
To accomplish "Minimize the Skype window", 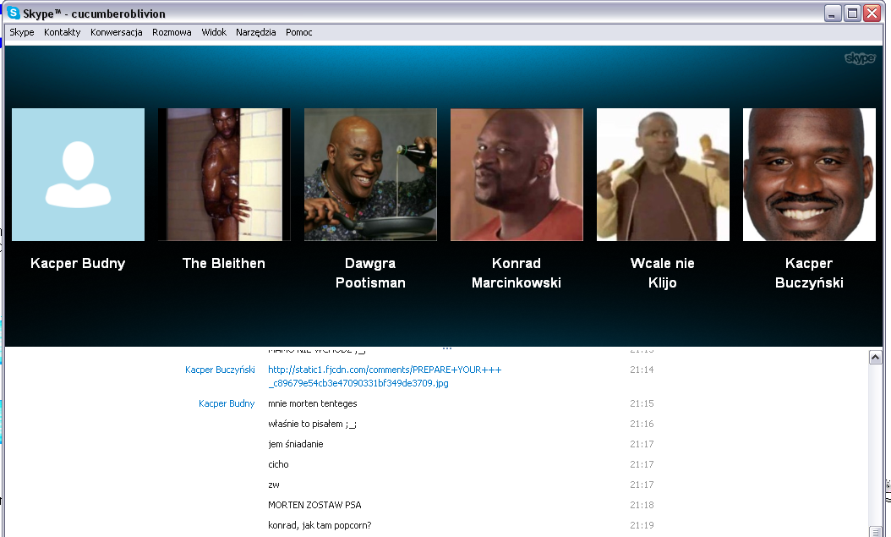I will 833,13.
